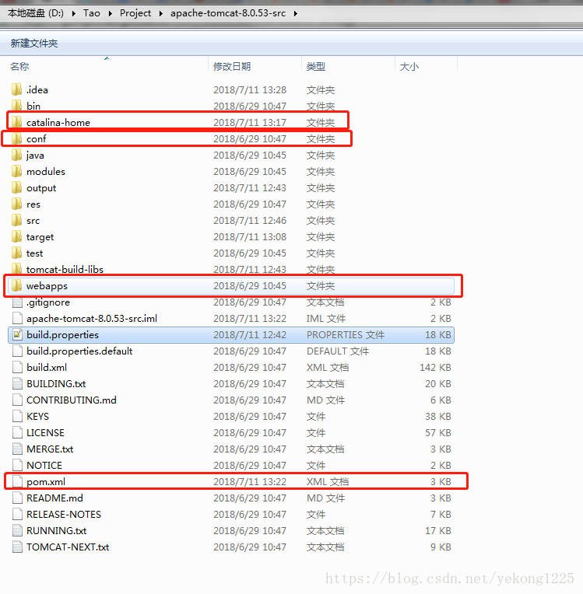Select the .gitignore file icon
This screenshot has width=583, height=594.
pos(17,302)
